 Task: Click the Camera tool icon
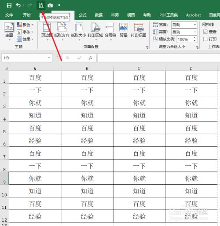click(x=50, y=6)
